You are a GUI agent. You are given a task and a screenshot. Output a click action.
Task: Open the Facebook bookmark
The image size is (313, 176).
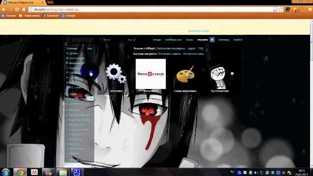point(51,16)
